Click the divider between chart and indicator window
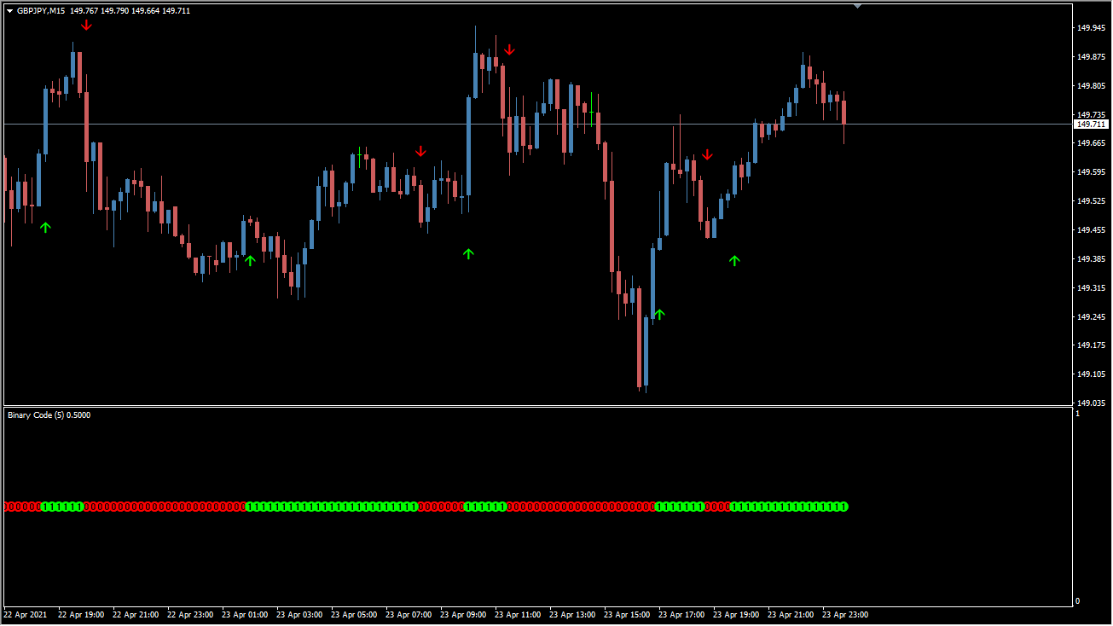Viewport: 1113px width, 626px height. [537, 406]
